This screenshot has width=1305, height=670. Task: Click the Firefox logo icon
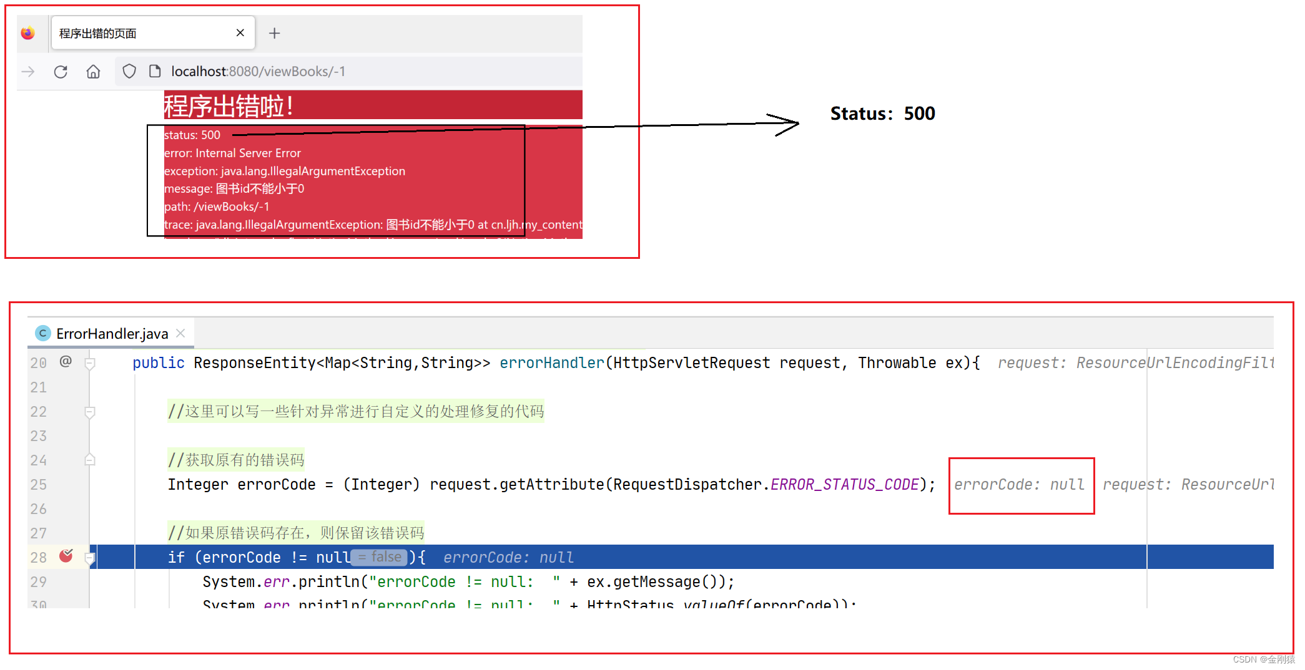tap(28, 33)
